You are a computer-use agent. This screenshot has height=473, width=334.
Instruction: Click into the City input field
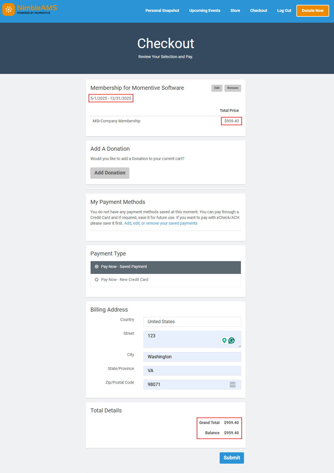[x=192, y=357]
